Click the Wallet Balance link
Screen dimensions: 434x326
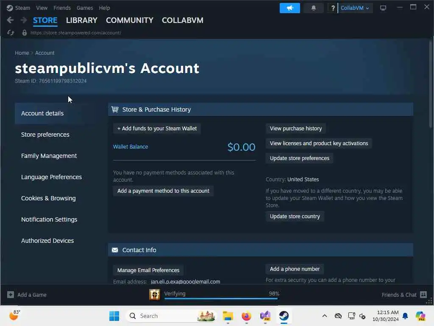click(131, 146)
